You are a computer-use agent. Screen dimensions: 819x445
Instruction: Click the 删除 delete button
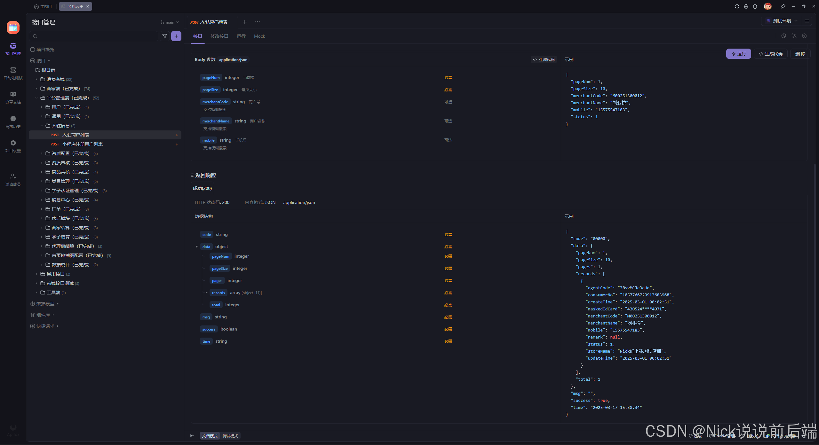pyautogui.click(x=800, y=54)
